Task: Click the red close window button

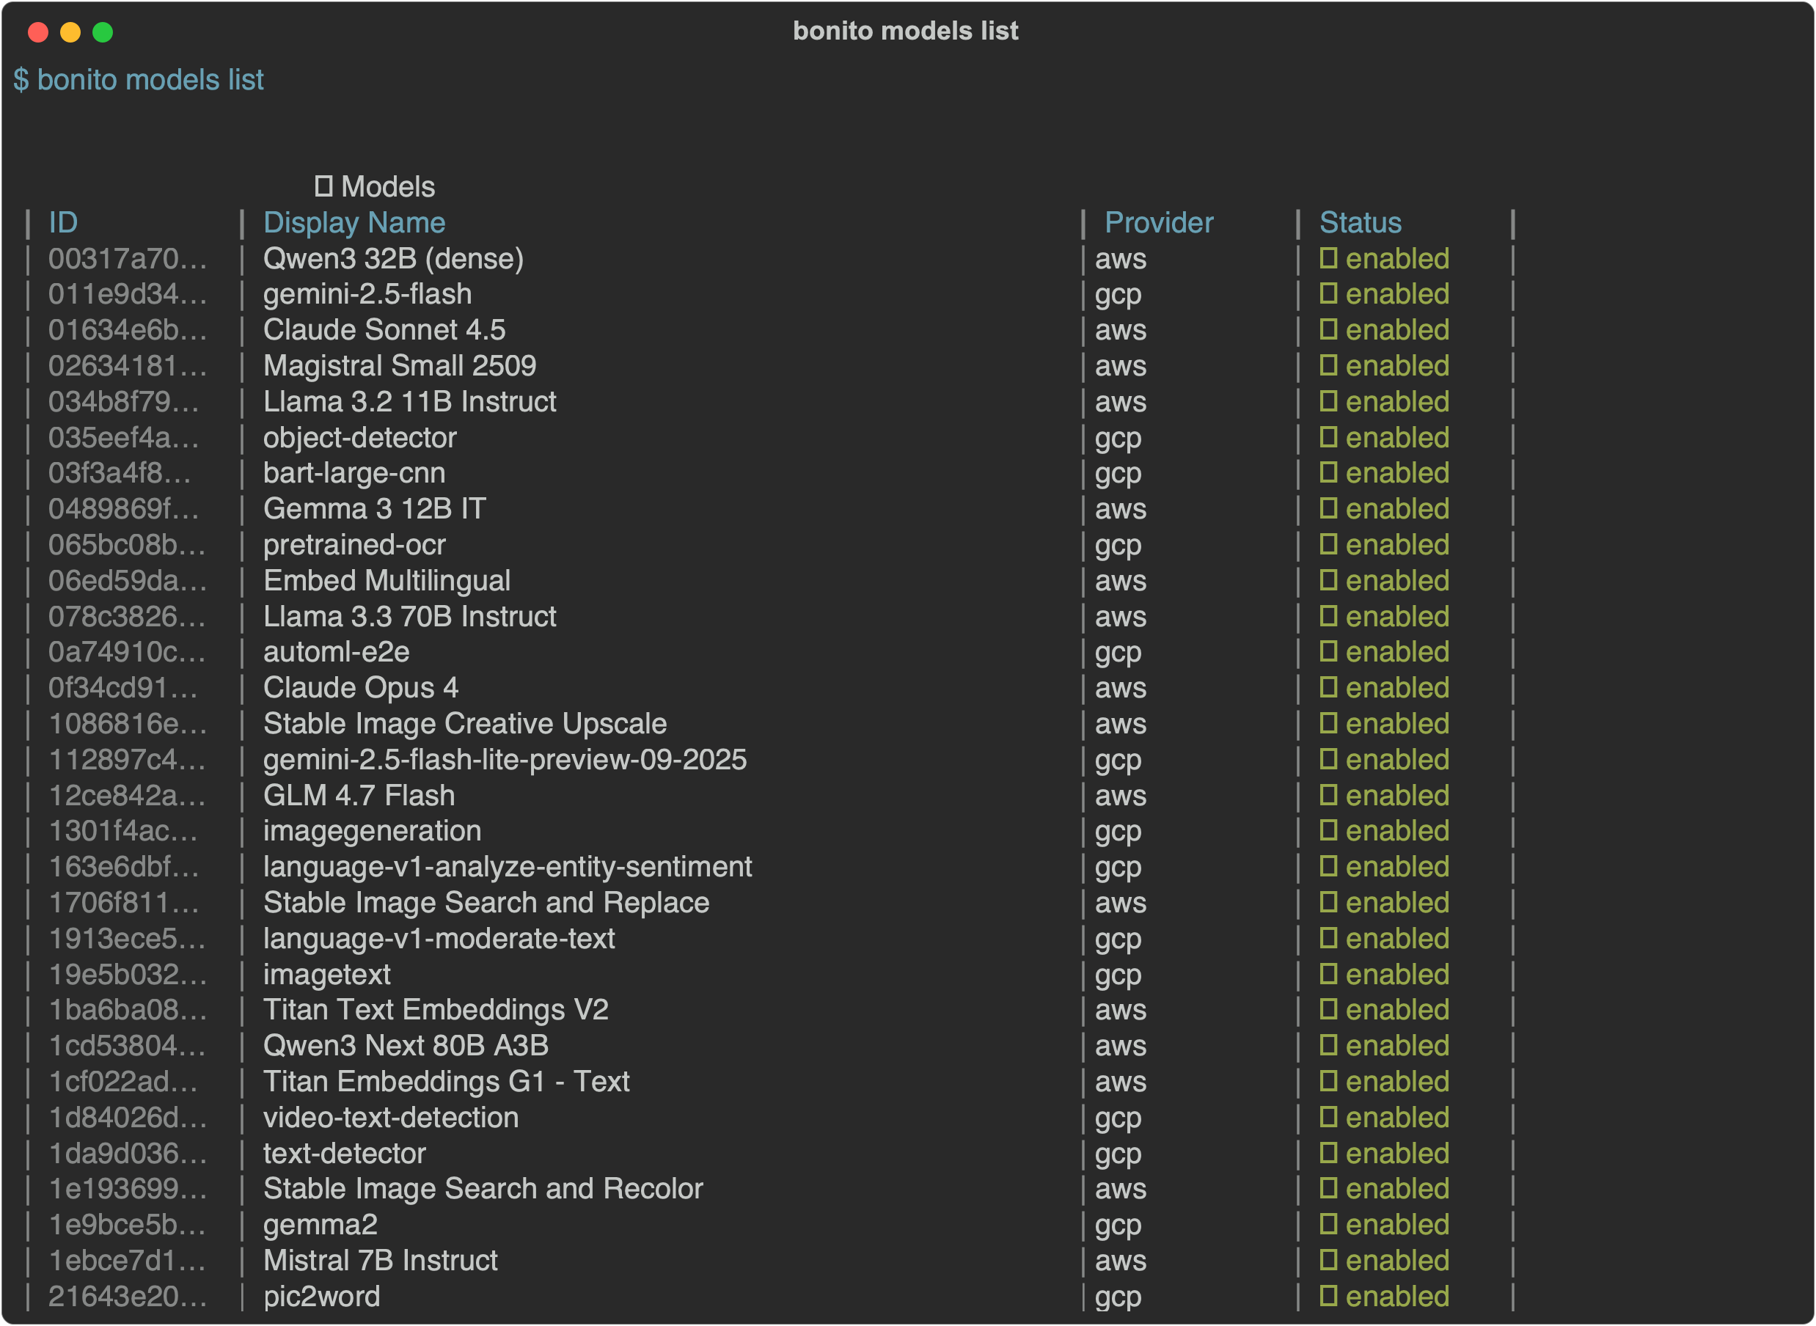Action: [37, 32]
